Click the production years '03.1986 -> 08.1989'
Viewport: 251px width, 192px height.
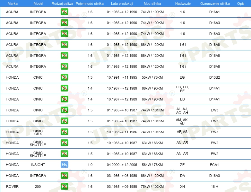pos(122,176)
